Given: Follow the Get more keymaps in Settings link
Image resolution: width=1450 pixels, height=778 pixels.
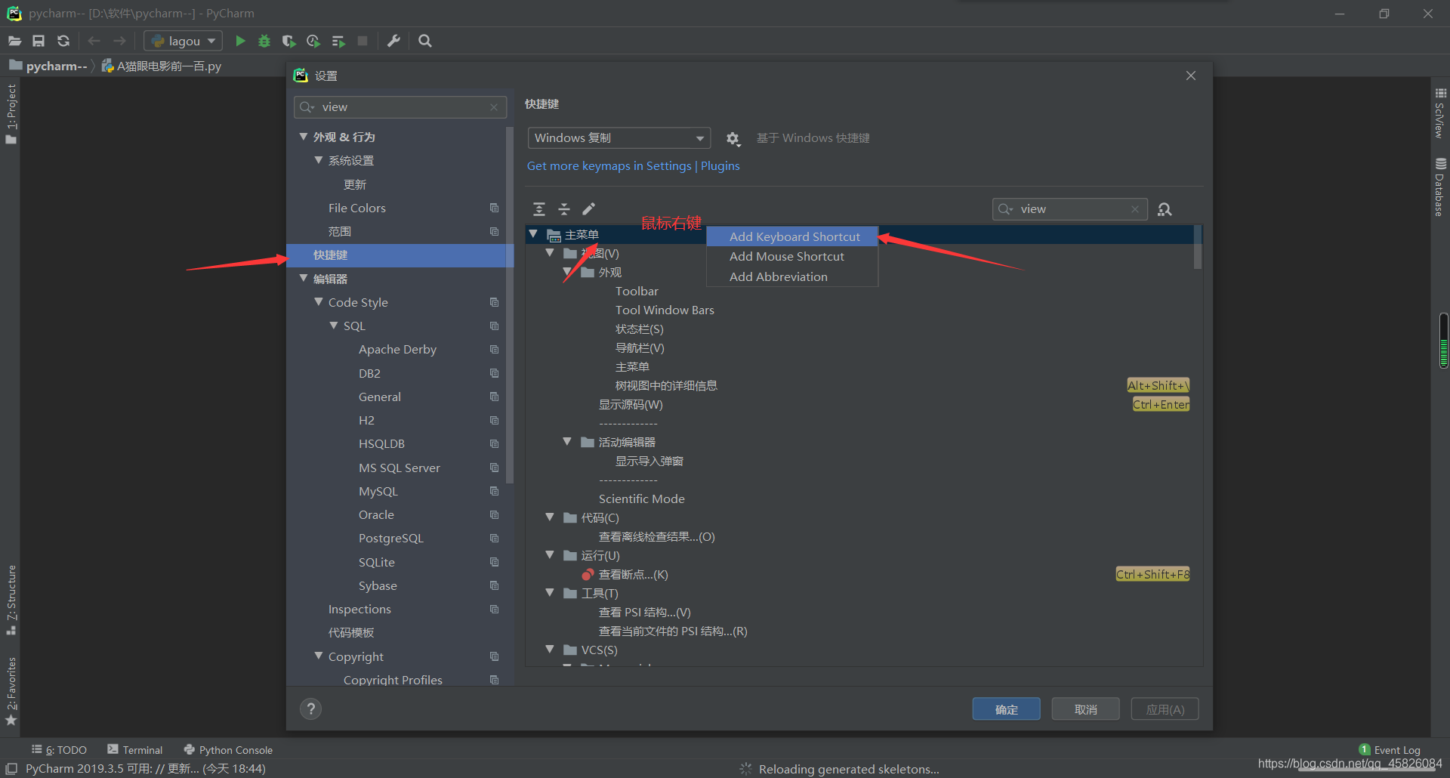Looking at the screenshot, I should coord(609,166).
